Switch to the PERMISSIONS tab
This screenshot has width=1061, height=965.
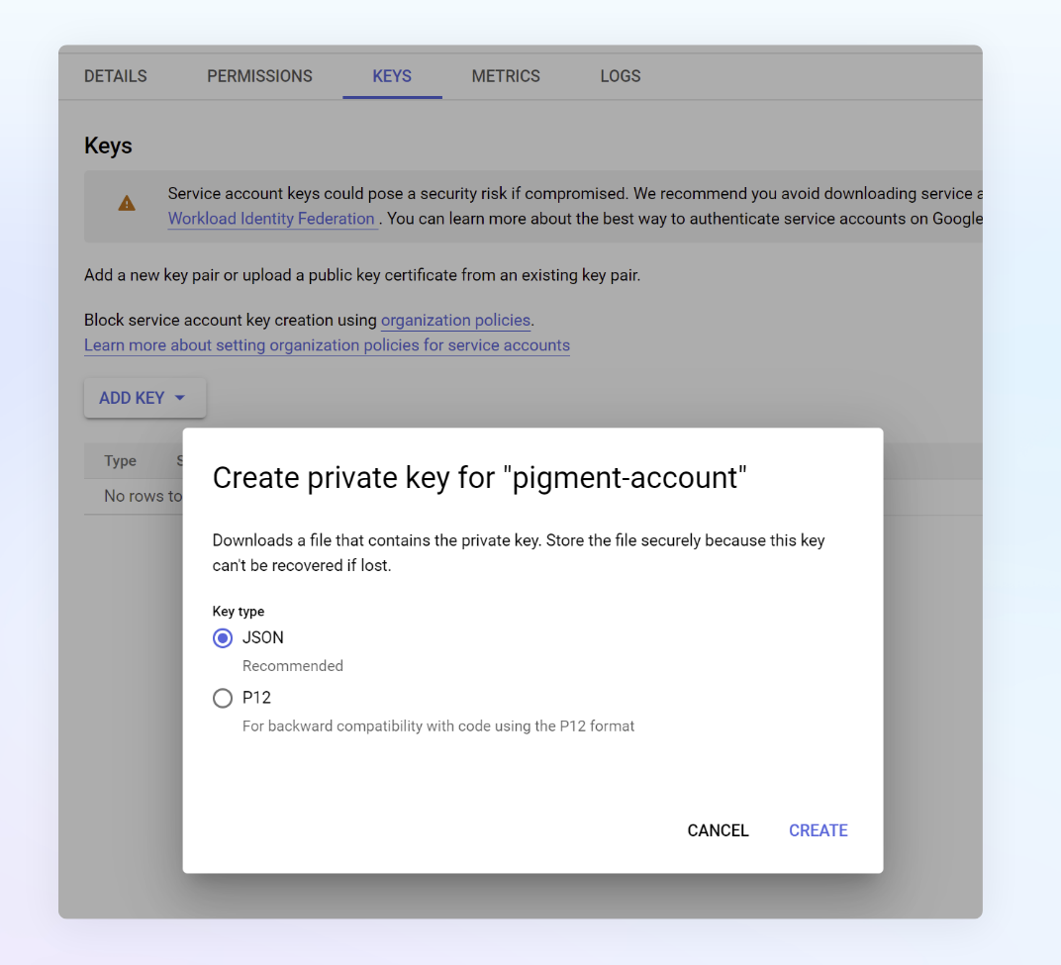pos(260,76)
